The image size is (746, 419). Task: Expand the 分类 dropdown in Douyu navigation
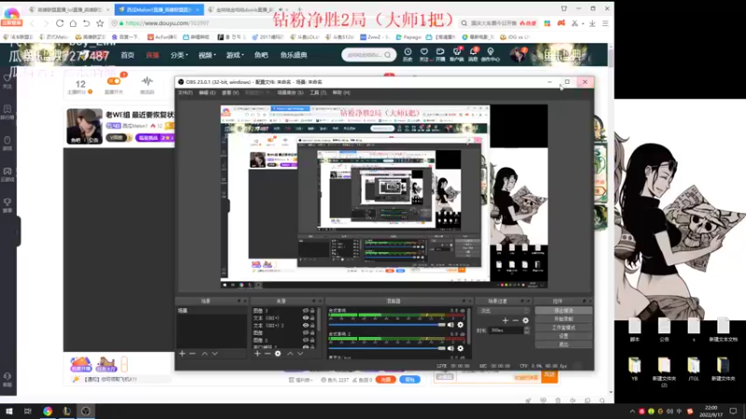(179, 55)
